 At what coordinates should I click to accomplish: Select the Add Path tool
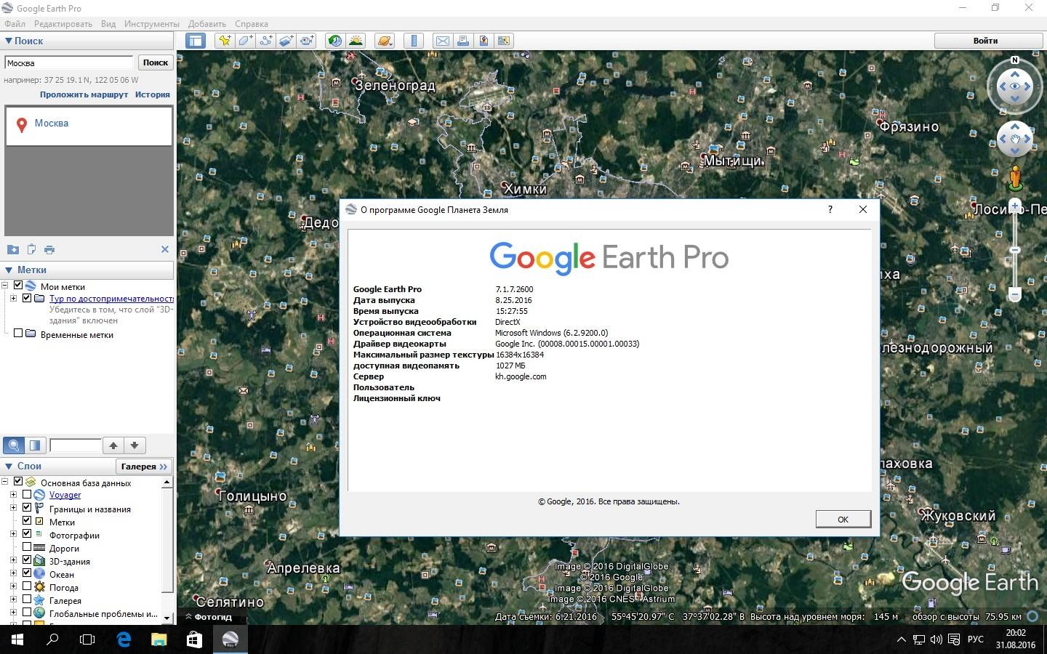[266, 41]
